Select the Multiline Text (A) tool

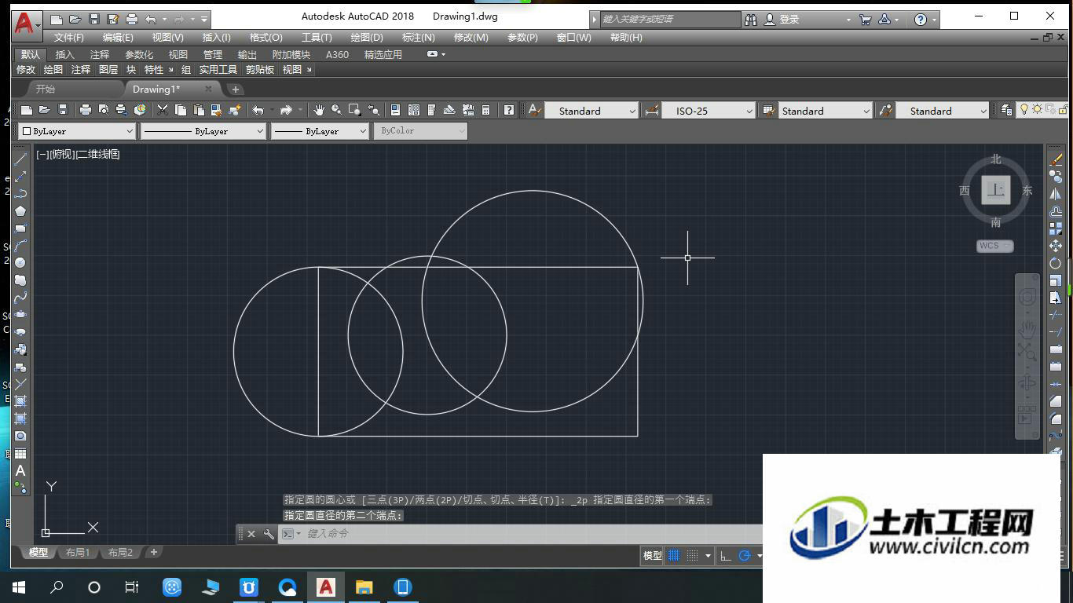(x=20, y=471)
